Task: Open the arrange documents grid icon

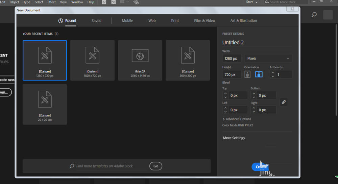Action: pyautogui.click(x=122, y=2)
